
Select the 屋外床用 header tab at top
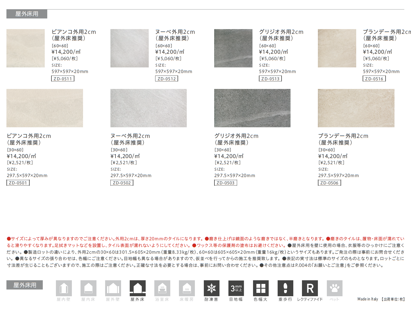27,14
